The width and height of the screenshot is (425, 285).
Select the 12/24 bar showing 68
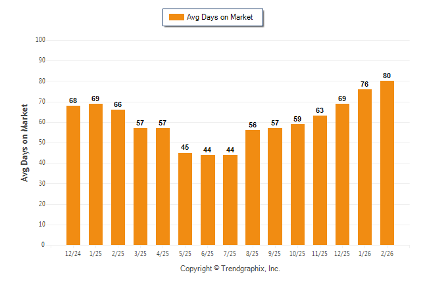tap(73, 175)
